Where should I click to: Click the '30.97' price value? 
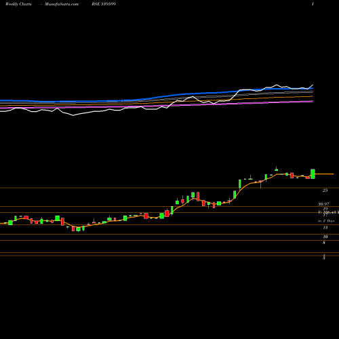click(x=323, y=204)
